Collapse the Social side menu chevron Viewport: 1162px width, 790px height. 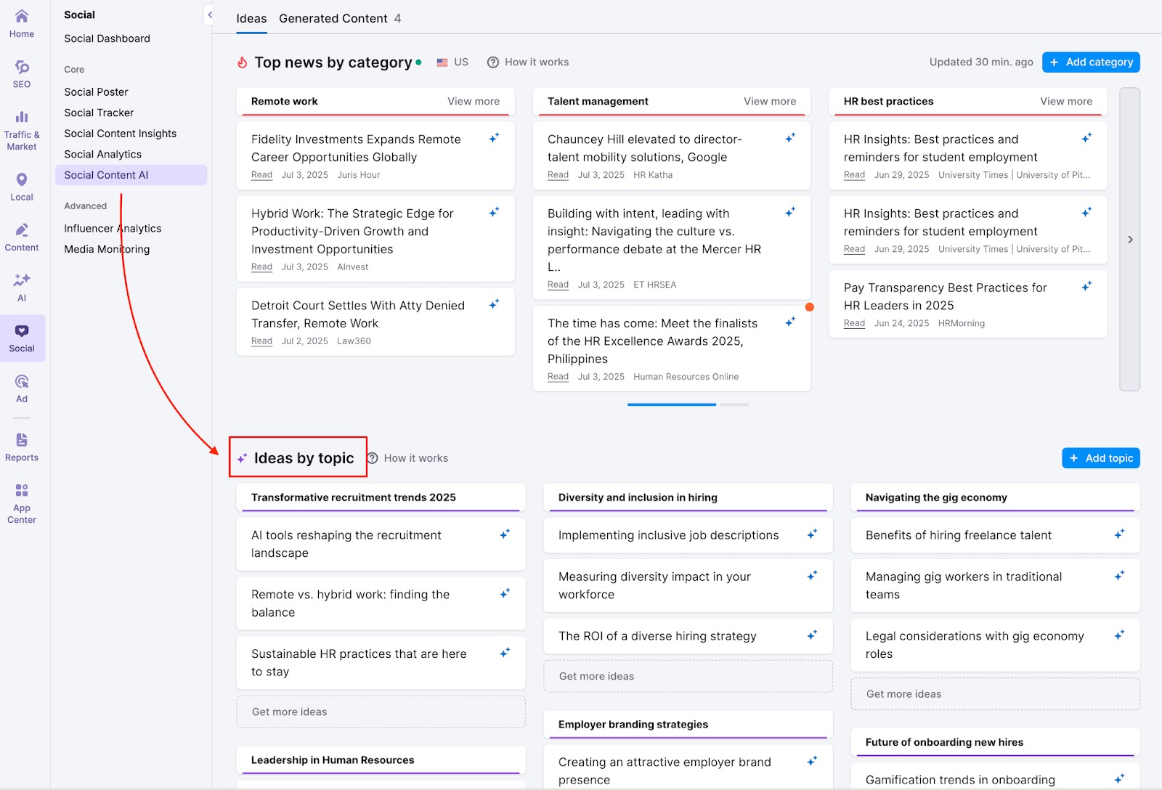(x=209, y=15)
